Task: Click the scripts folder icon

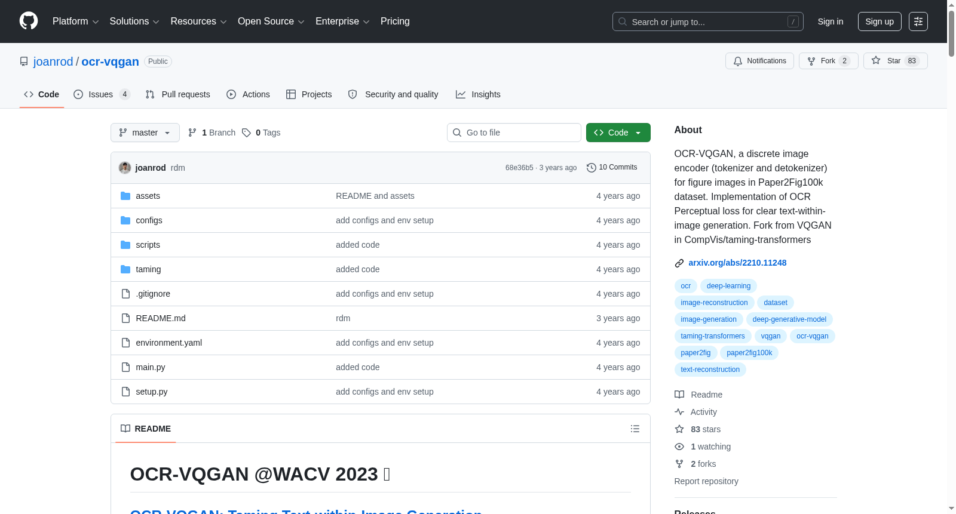Action: 125,245
